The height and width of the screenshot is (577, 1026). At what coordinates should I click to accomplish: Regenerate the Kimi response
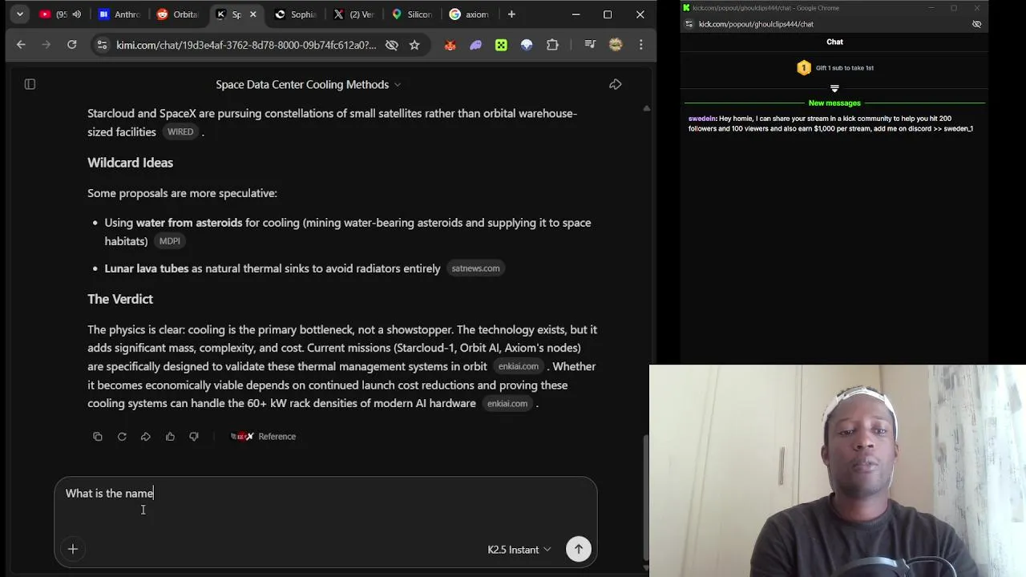click(x=122, y=437)
